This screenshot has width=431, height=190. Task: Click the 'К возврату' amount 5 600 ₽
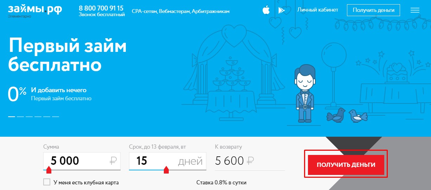[x=234, y=161]
